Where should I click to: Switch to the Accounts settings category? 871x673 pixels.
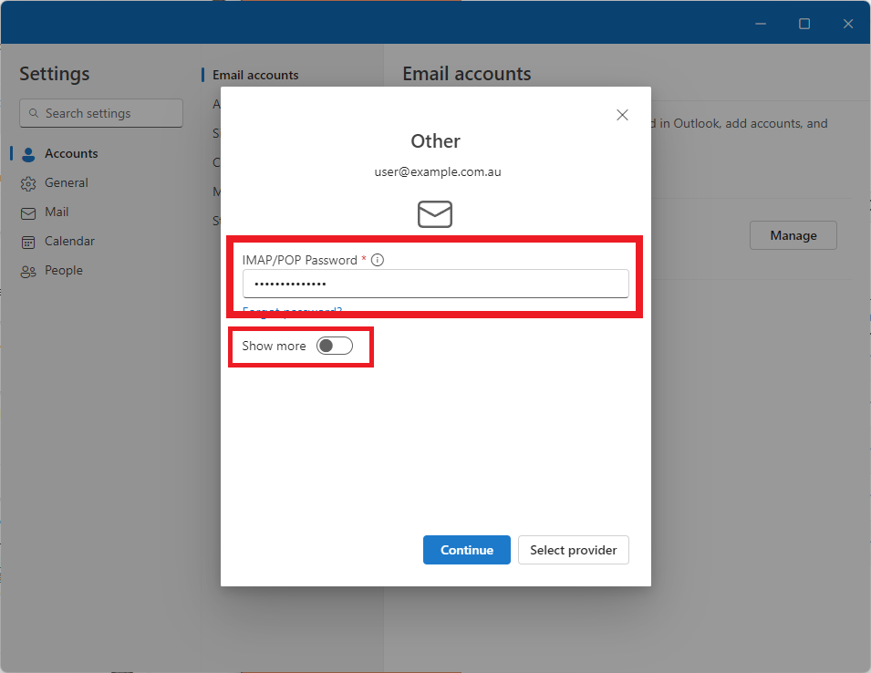[73, 152]
